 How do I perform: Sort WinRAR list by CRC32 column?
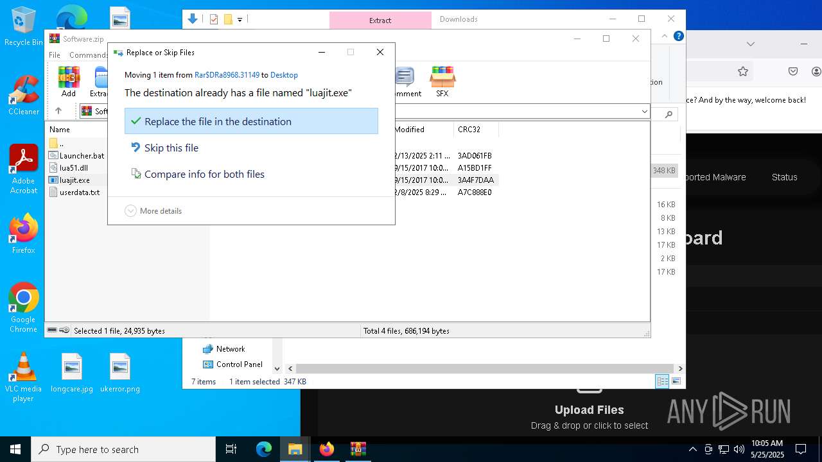[x=469, y=130]
